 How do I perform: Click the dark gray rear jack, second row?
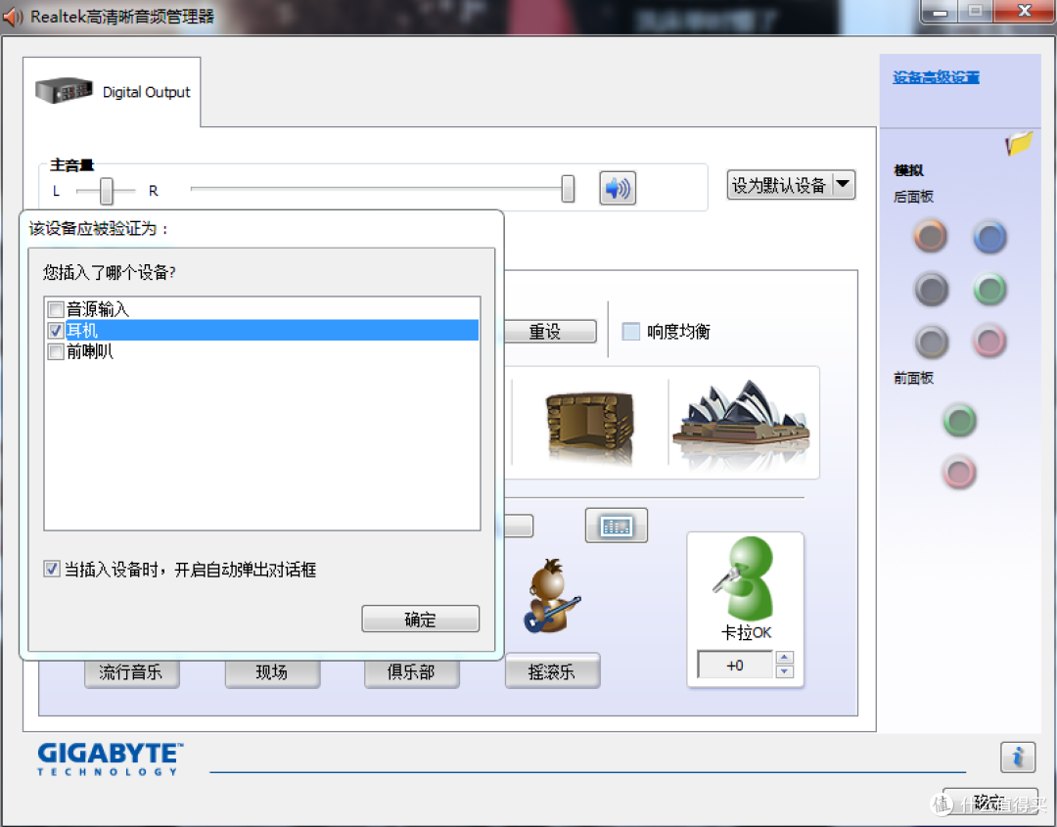pyautogui.click(x=931, y=290)
